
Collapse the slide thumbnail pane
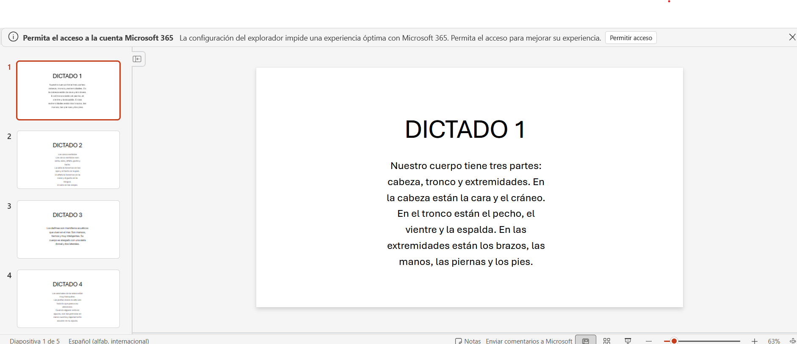(x=137, y=59)
